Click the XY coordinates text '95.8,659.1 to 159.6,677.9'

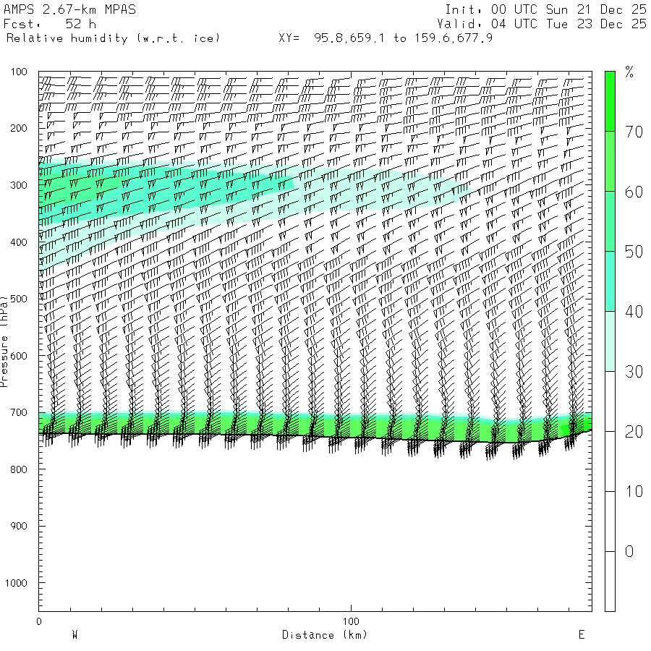403,38
